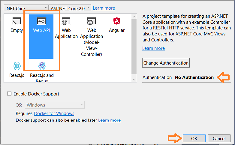235x145 pixels.
Task: Click the 'OS:' label
Action: point(19,105)
